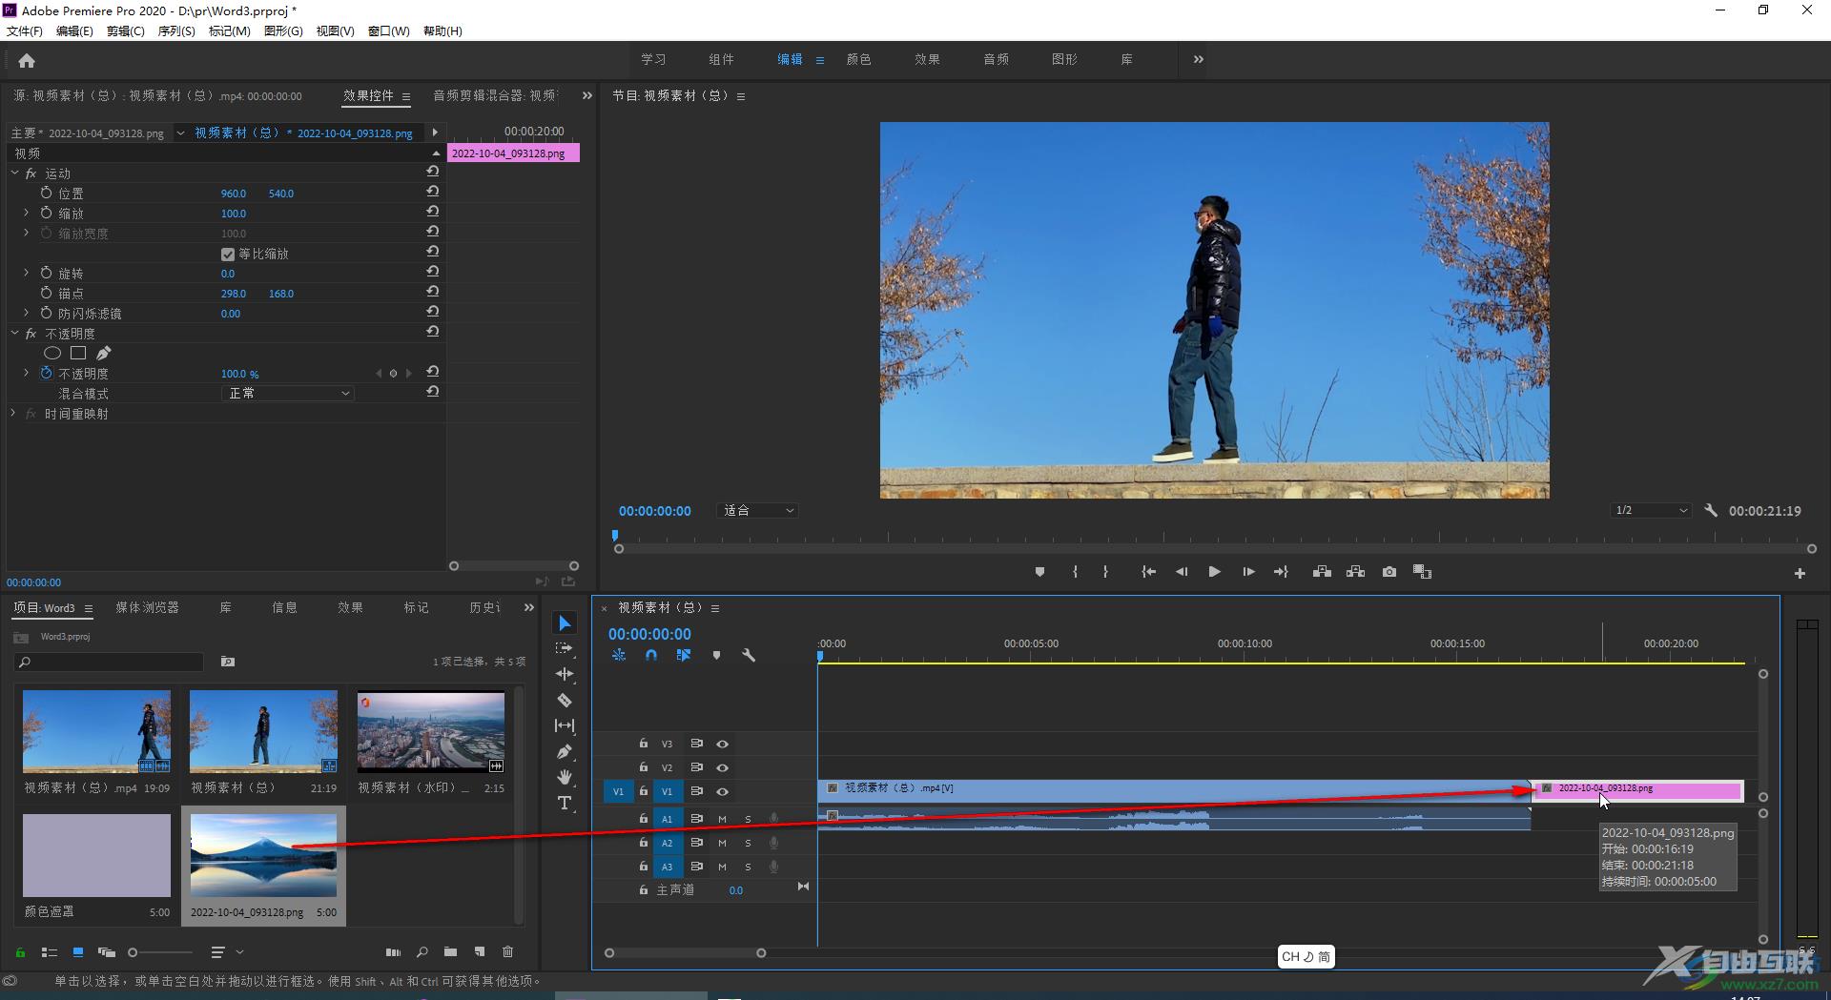1831x1000 pixels.
Task: Select 视频素材（水印） thumbnail
Action: tap(431, 731)
